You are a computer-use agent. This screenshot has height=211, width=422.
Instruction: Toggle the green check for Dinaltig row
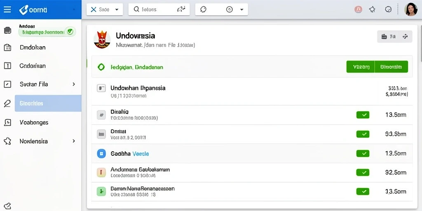click(x=363, y=115)
